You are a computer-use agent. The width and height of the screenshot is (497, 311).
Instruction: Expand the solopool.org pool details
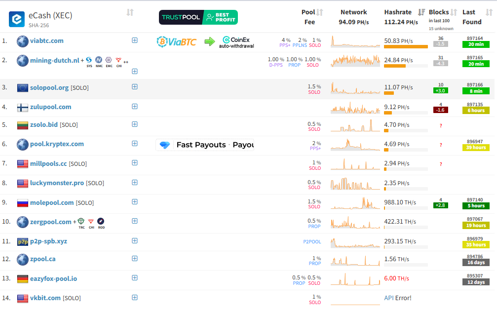pyautogui.click(x=135, y=87)
